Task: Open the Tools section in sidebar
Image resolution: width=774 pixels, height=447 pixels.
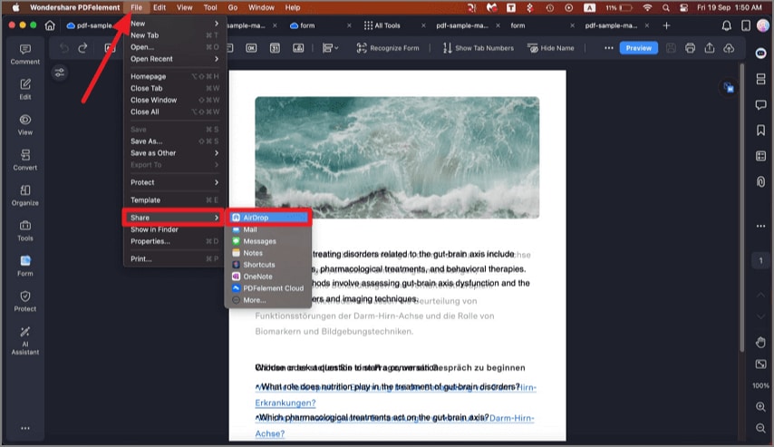Action: coord(24,230)
